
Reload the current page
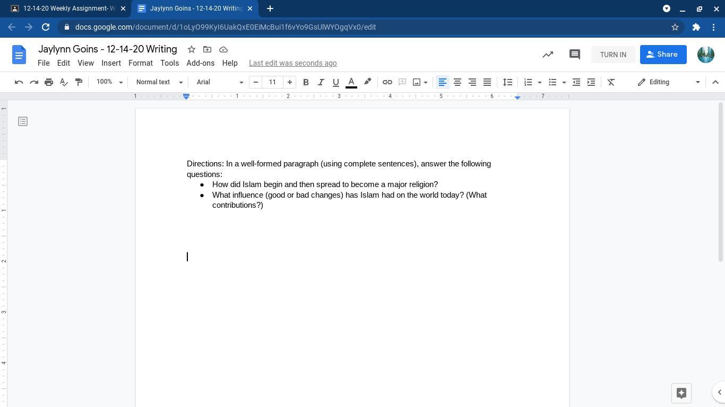[46, 27]
